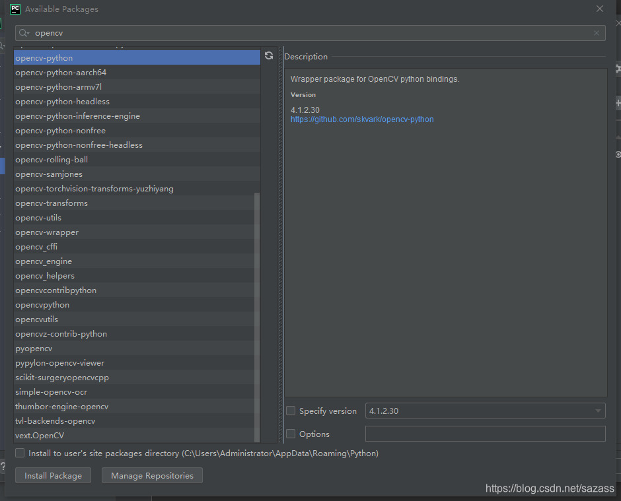The image size is (621, 501).
Task: Clear the opencv search text
Action: 597,33
